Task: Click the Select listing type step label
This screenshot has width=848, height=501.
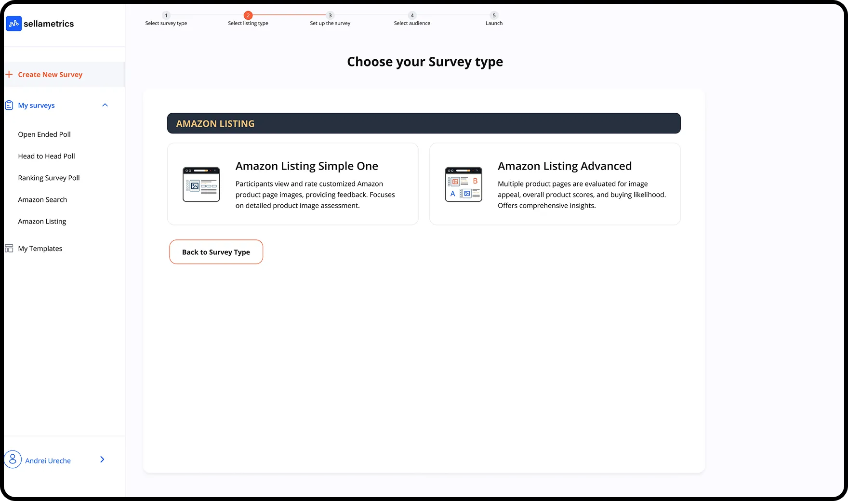Action: [248, 23]
